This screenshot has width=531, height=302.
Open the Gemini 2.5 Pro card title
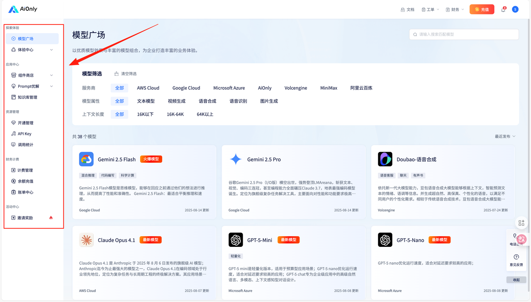(264, 159)
